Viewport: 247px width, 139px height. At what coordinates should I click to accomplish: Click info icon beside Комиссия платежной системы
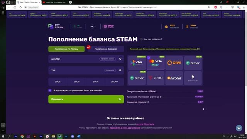pyautogui.click(x=161, y=97)
